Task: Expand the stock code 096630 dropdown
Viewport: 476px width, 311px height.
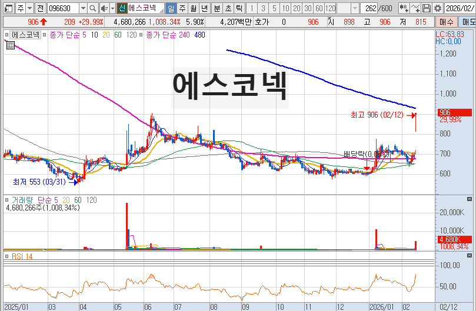Action: [83, 8]
